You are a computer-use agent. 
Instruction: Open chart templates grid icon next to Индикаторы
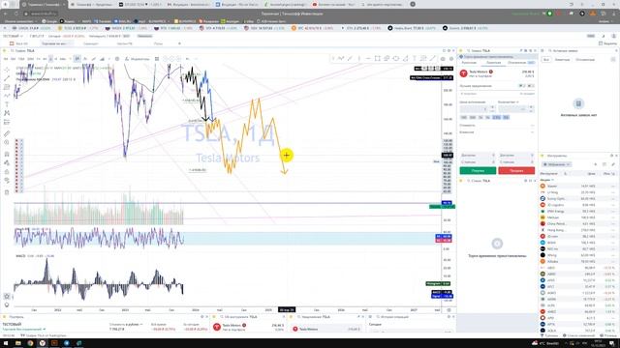tap(157, 59)
